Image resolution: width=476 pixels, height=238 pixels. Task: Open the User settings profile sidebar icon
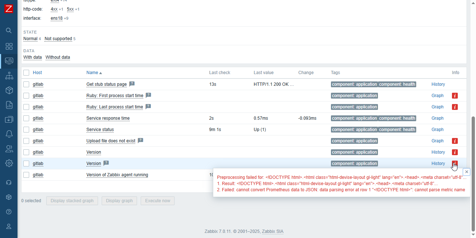[9, 226]
